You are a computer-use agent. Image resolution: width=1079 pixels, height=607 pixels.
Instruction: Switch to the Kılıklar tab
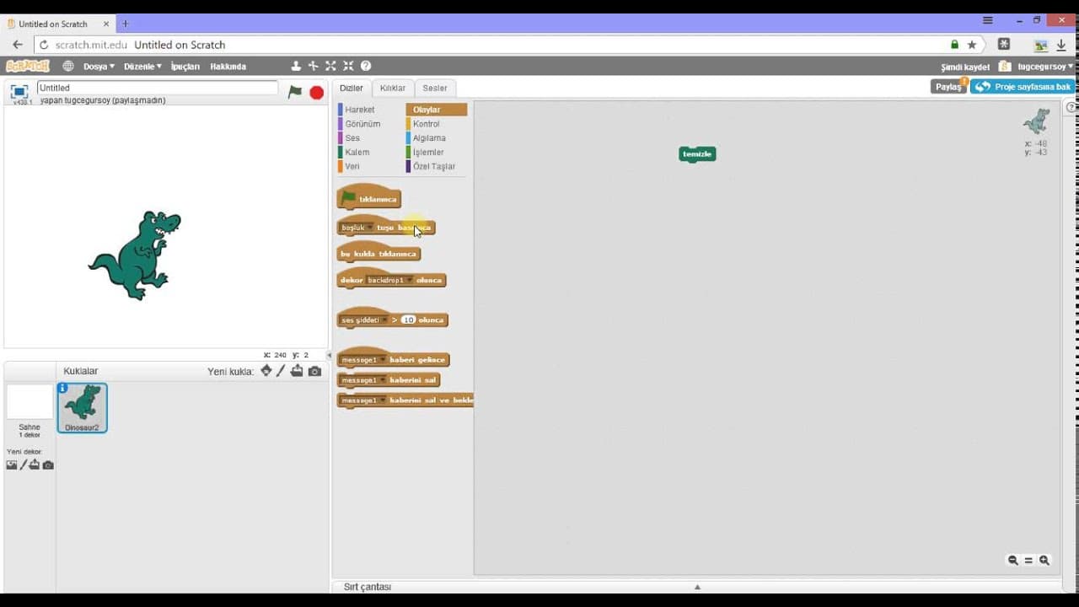[393, 88]
